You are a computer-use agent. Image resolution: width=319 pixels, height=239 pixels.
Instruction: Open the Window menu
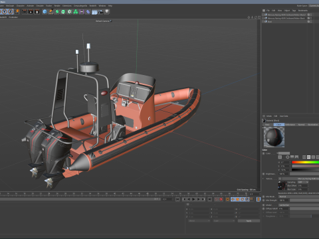(102, 6)
